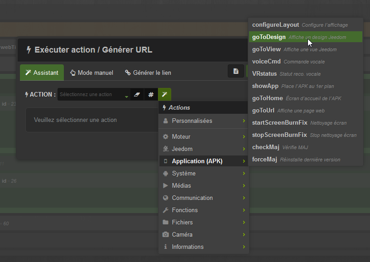
Task: Click the play icon beside Médias
Action: click(166, 186)
